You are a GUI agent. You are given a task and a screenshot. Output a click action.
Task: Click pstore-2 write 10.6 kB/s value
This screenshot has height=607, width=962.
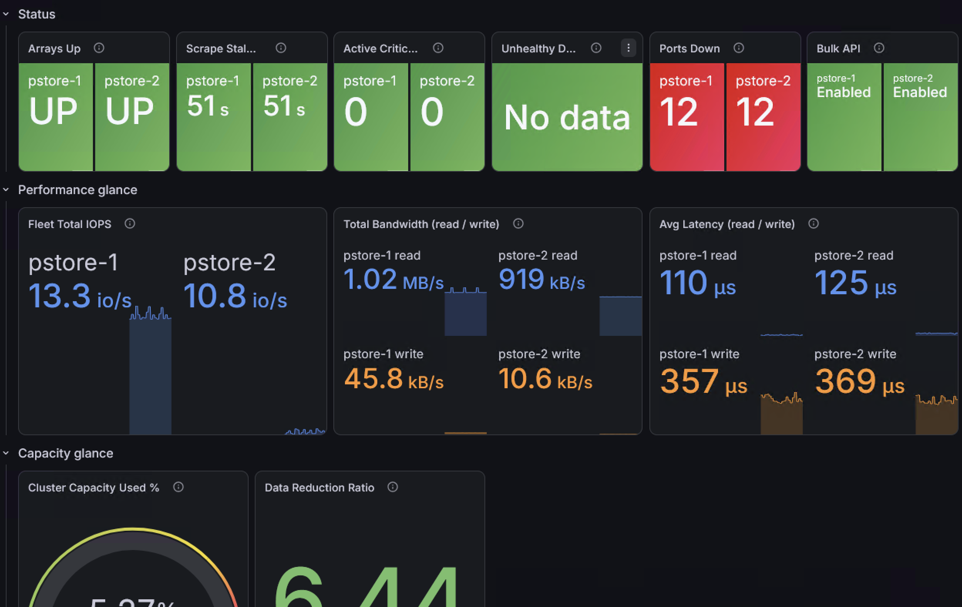click(545, 379)
